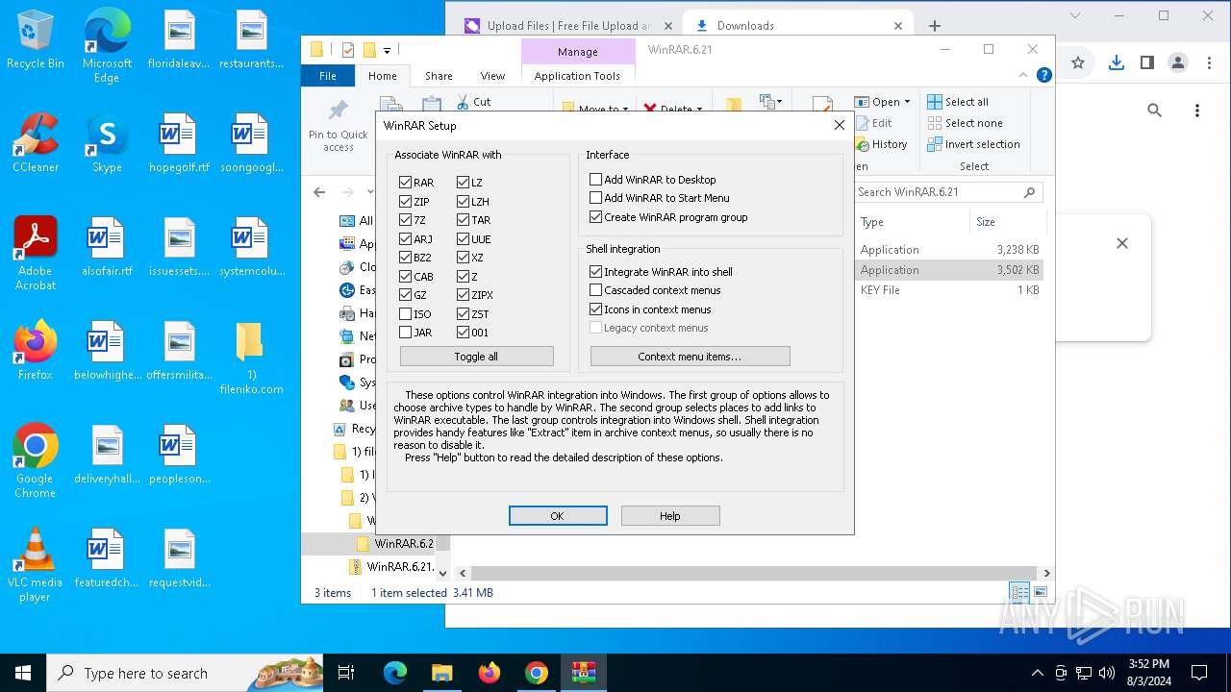Open a new Chrome tab
This screenshot has width=1231, height=692.
click(935, 26)
